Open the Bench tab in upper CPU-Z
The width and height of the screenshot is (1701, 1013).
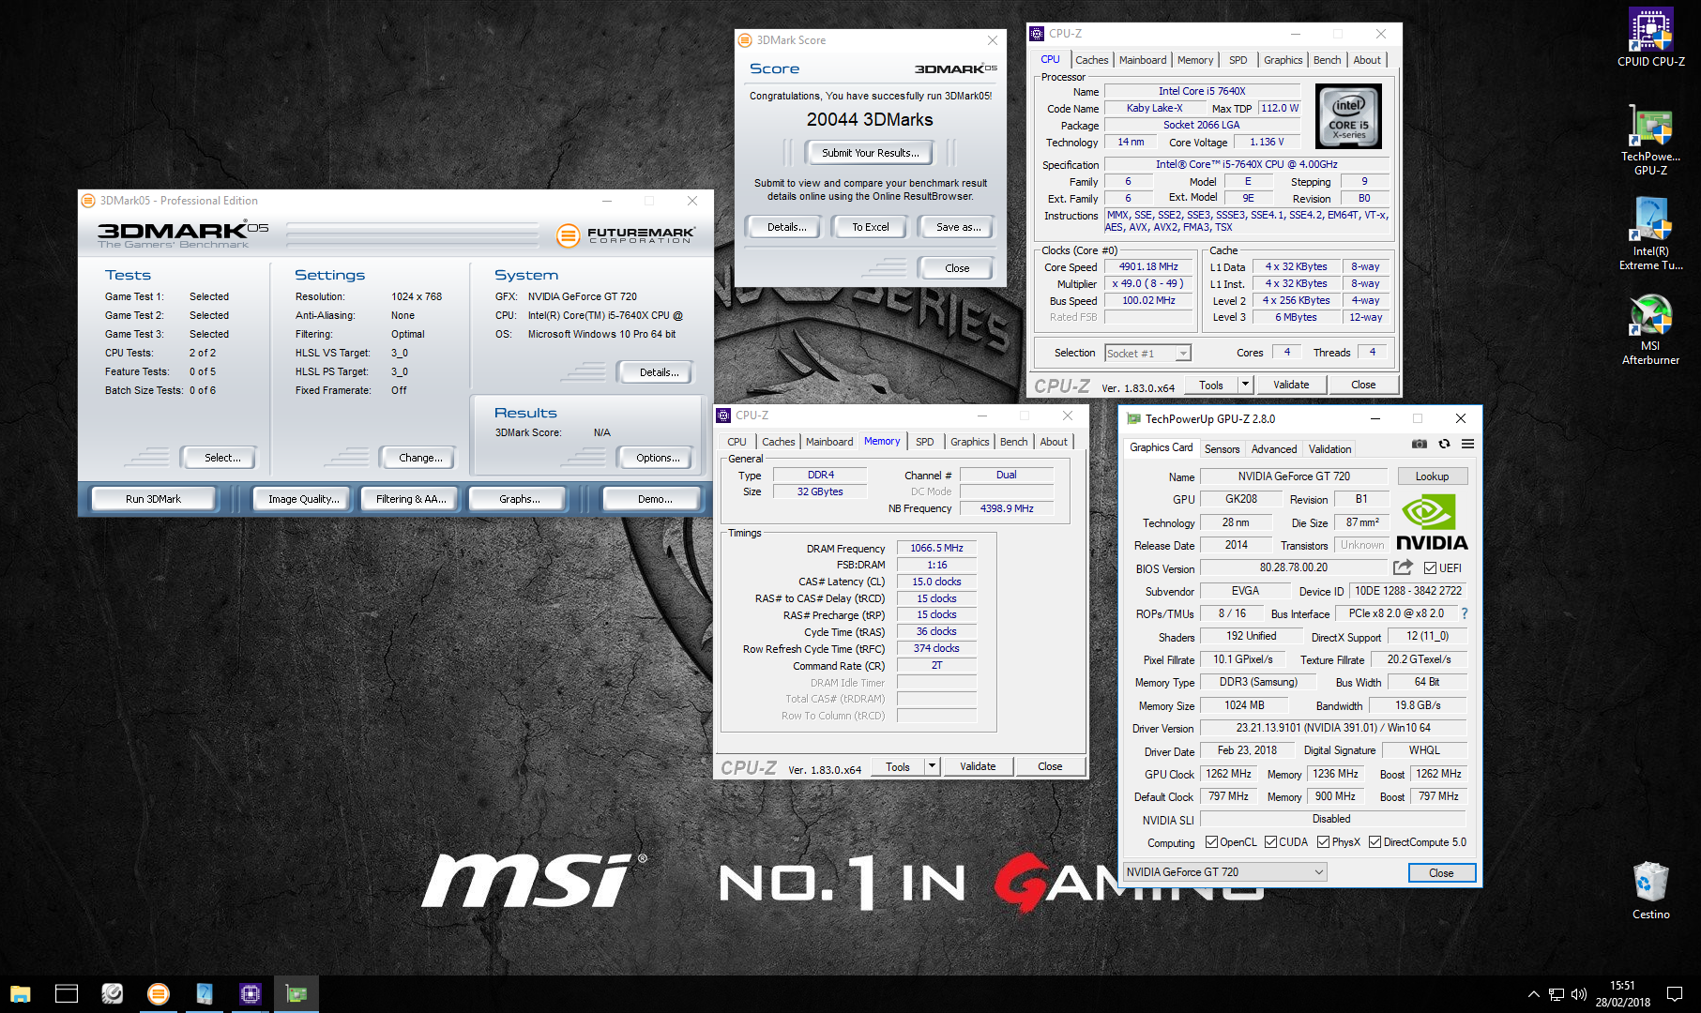1327,60
